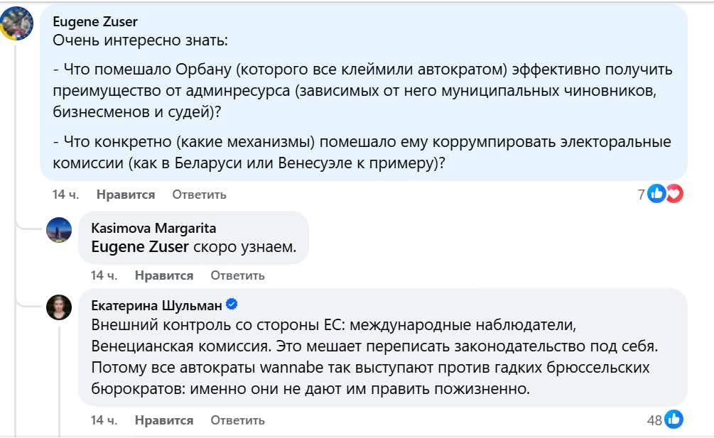Open the 14 ч. timestamp of Eugene Zuser's comment
The width and height of the screenshot is (714, 438).
click(x=65, y=194)
